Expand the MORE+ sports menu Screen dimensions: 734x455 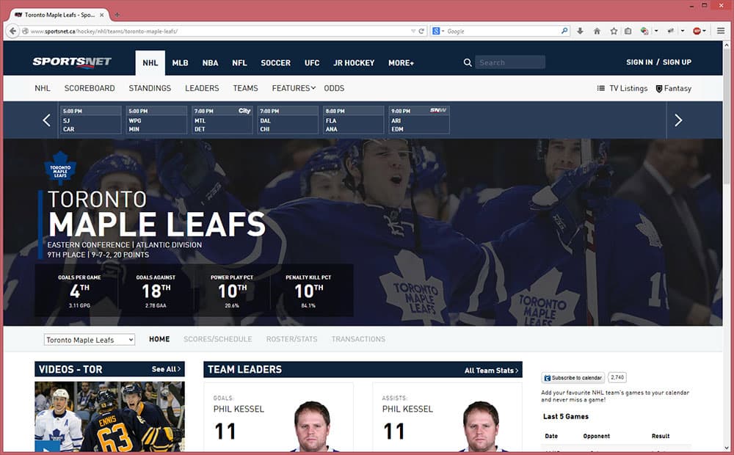pyautogui.click(x=401, y=62)
